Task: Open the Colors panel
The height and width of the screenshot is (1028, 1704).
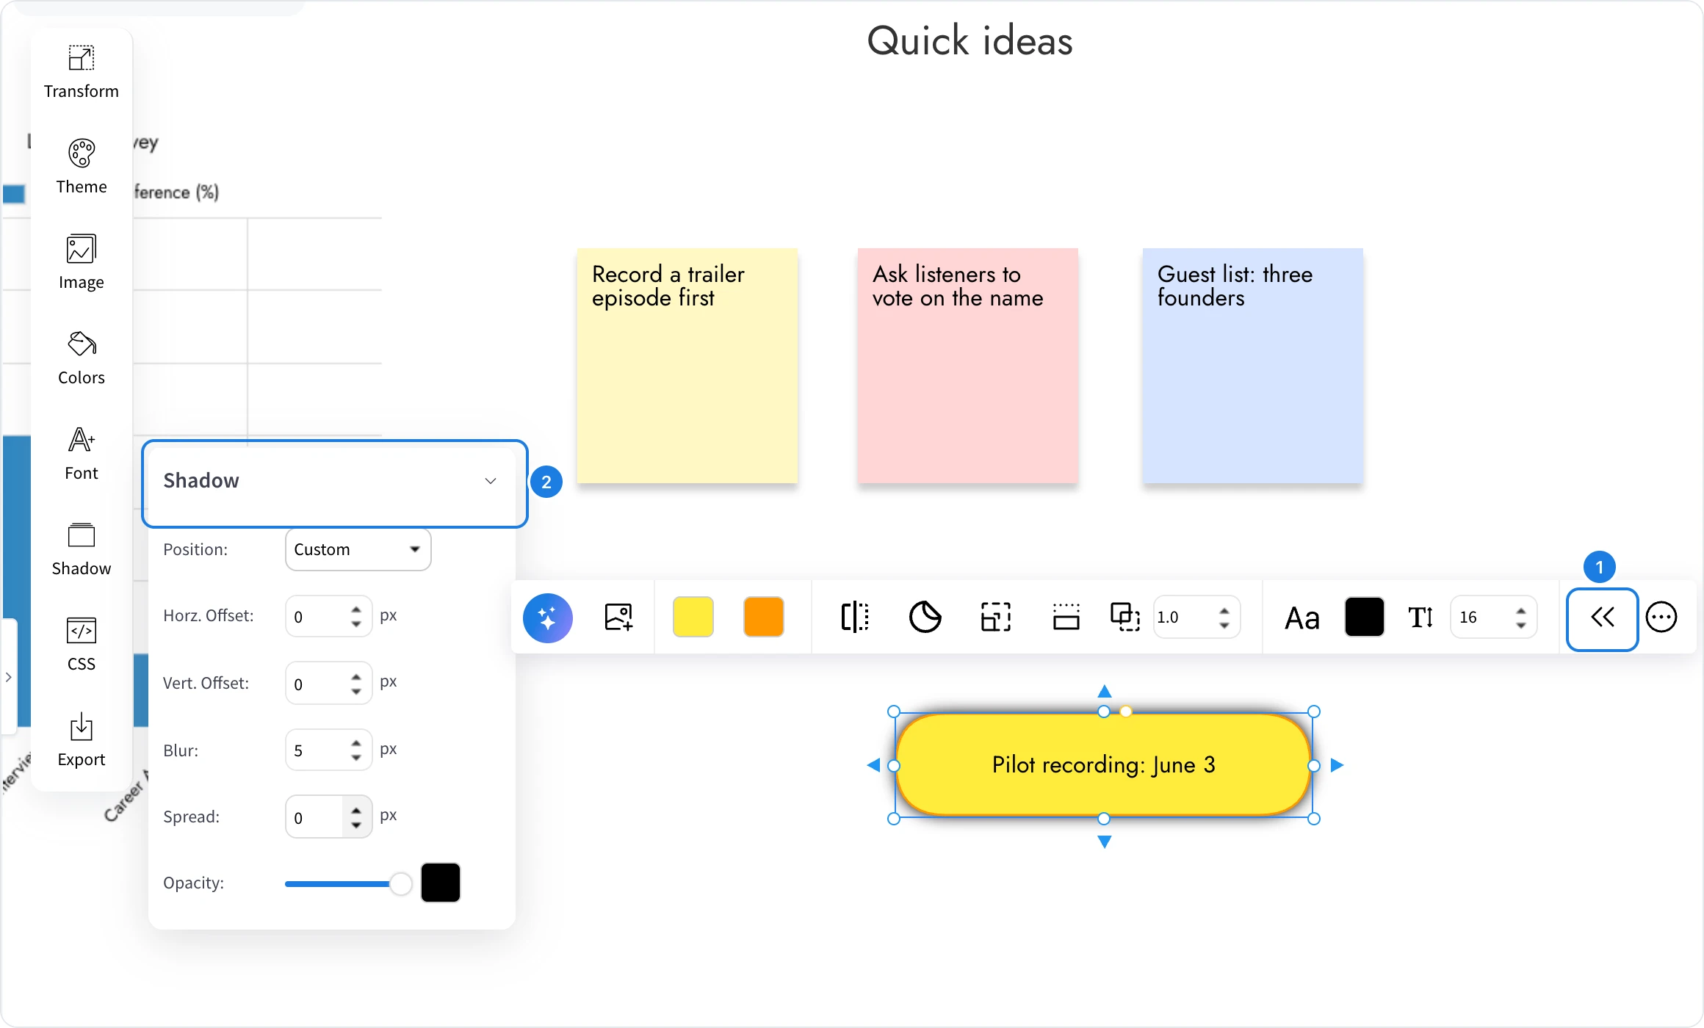Action: (x=81, y=358)
